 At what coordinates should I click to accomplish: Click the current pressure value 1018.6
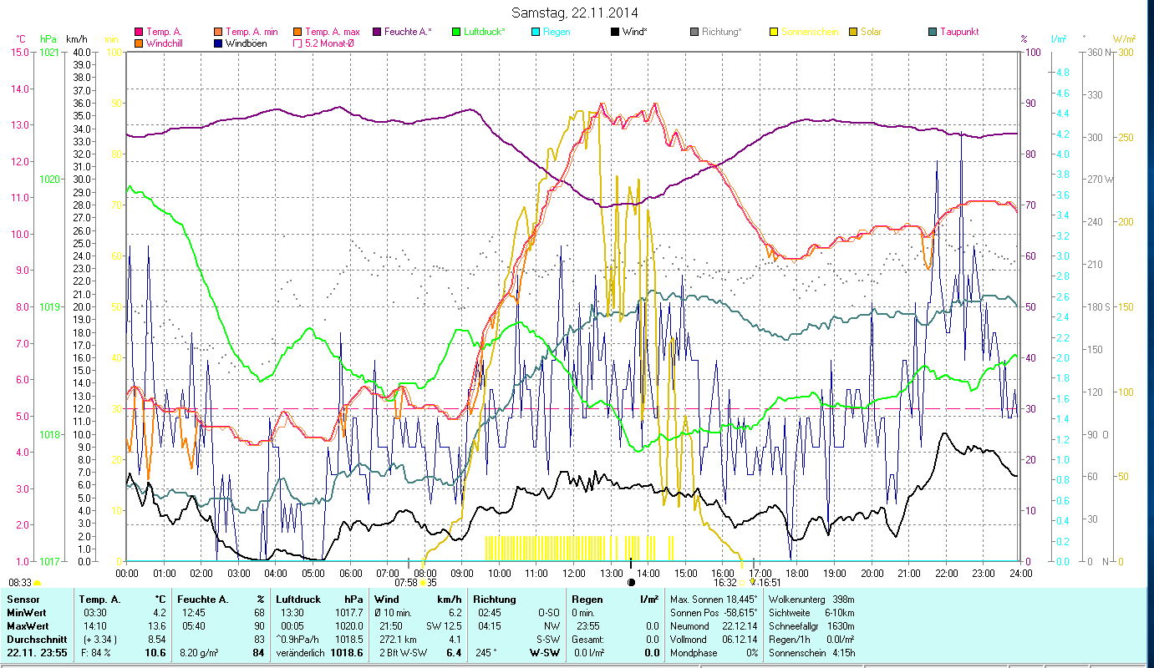pyautogui.click(x=347, y=652)
